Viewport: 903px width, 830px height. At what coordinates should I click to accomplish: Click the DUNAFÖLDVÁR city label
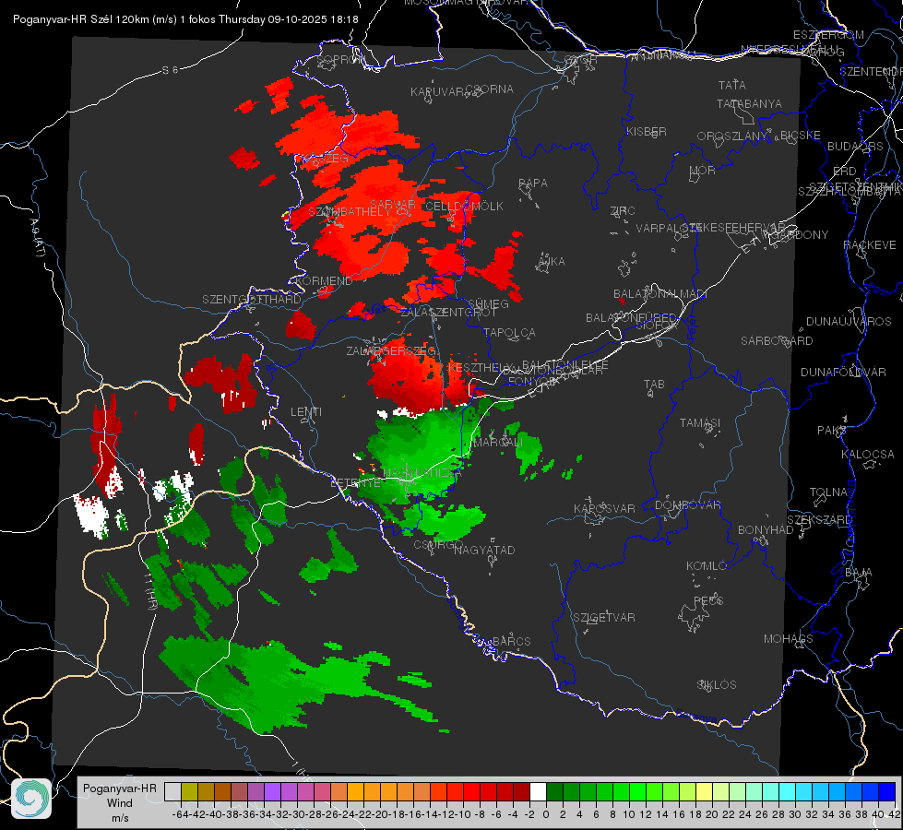(843, 372)
